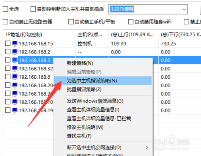Tick checkbox for host 192.168.168.6
Screen dimensions: 201x156
[8, 77]
